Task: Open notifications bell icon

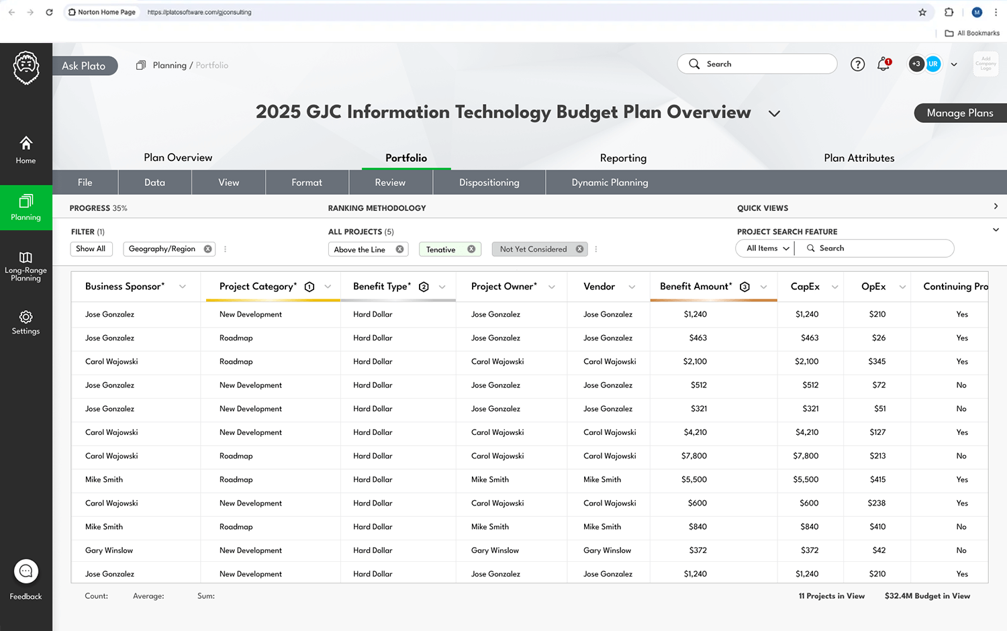Action: coord(883,64)
